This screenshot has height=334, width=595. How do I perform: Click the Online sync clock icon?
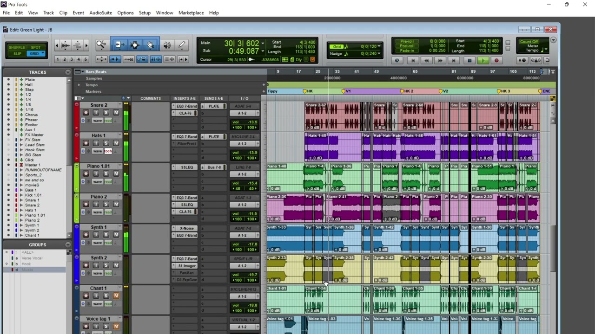coord(397,61)
